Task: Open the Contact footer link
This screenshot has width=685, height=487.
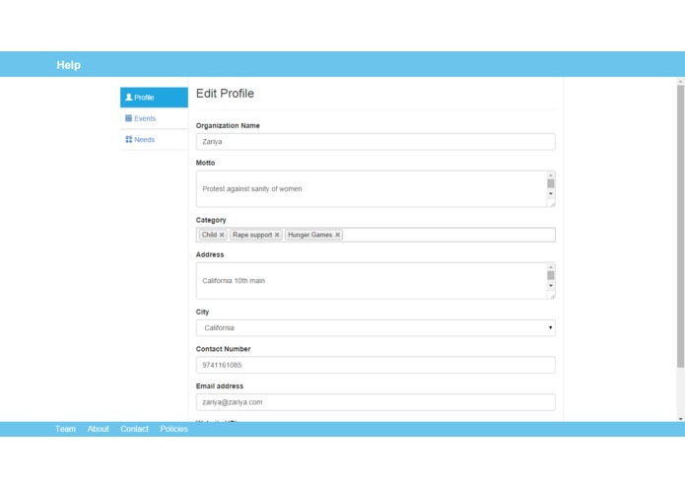Action: pyautogui.click(x=135, y=429)
